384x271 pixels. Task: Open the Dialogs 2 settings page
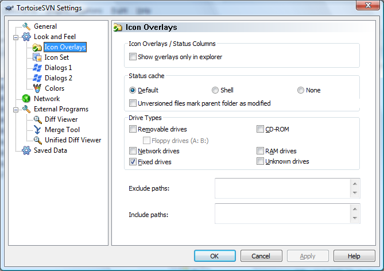(59, 78)
